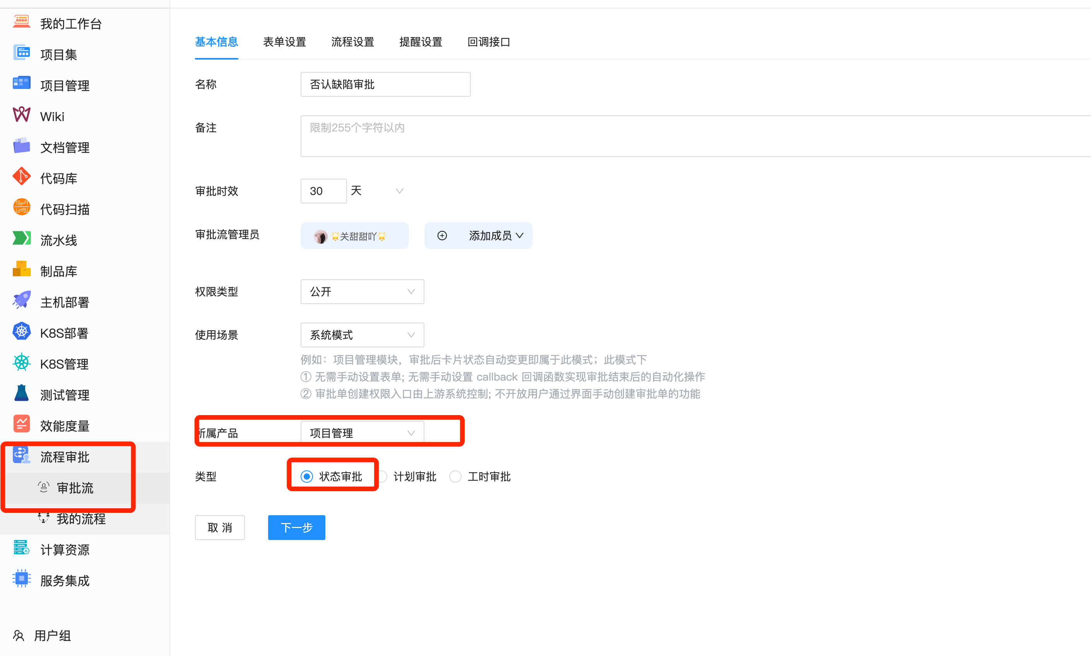The image size is (1091, 656).
Task: Switch to the 回调接口 tab
Action: click(x=489, y=42)
